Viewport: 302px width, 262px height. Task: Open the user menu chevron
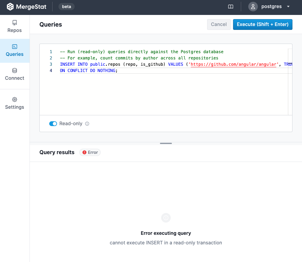point(288,6)
